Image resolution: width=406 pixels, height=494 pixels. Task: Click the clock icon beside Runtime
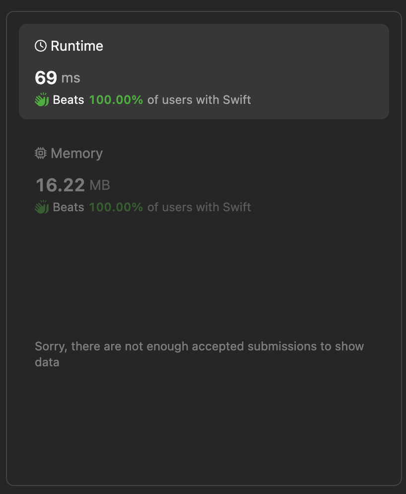point(41,45)
